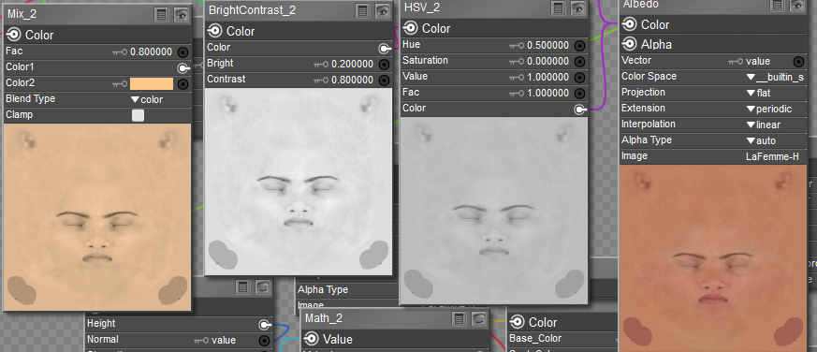Viewport: 817px width, 352px height.
Task: Click the Mix_2 Fac value 0.800000
Action: (x=151, y=52)
